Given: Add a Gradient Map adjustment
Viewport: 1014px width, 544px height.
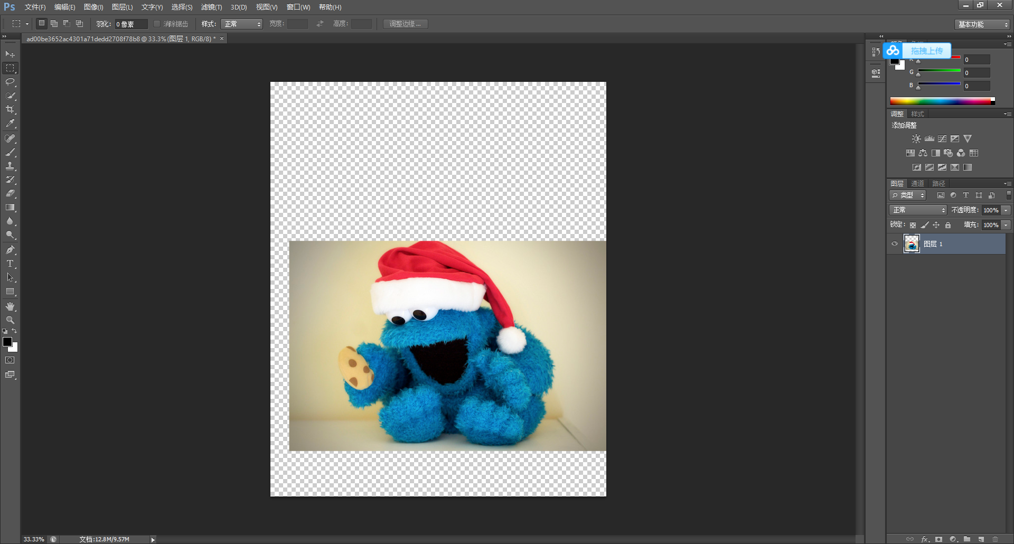Looking at the screenshot, I should (968, 167).
